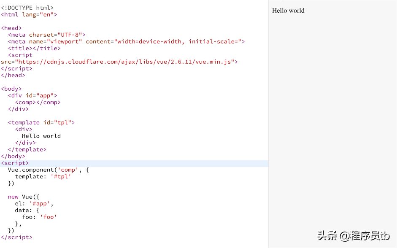397x248 pixels.
Task: Click the closing </head> tag
Action: click(x=13, y=75)
